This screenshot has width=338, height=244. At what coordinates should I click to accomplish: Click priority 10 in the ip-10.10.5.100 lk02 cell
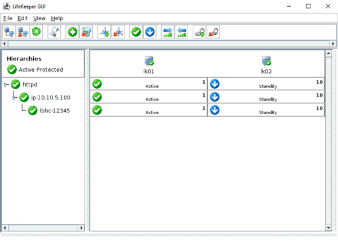click(x=319, y=95)
